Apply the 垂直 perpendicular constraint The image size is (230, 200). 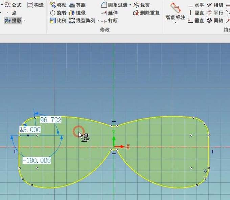(x=196, y=20)
